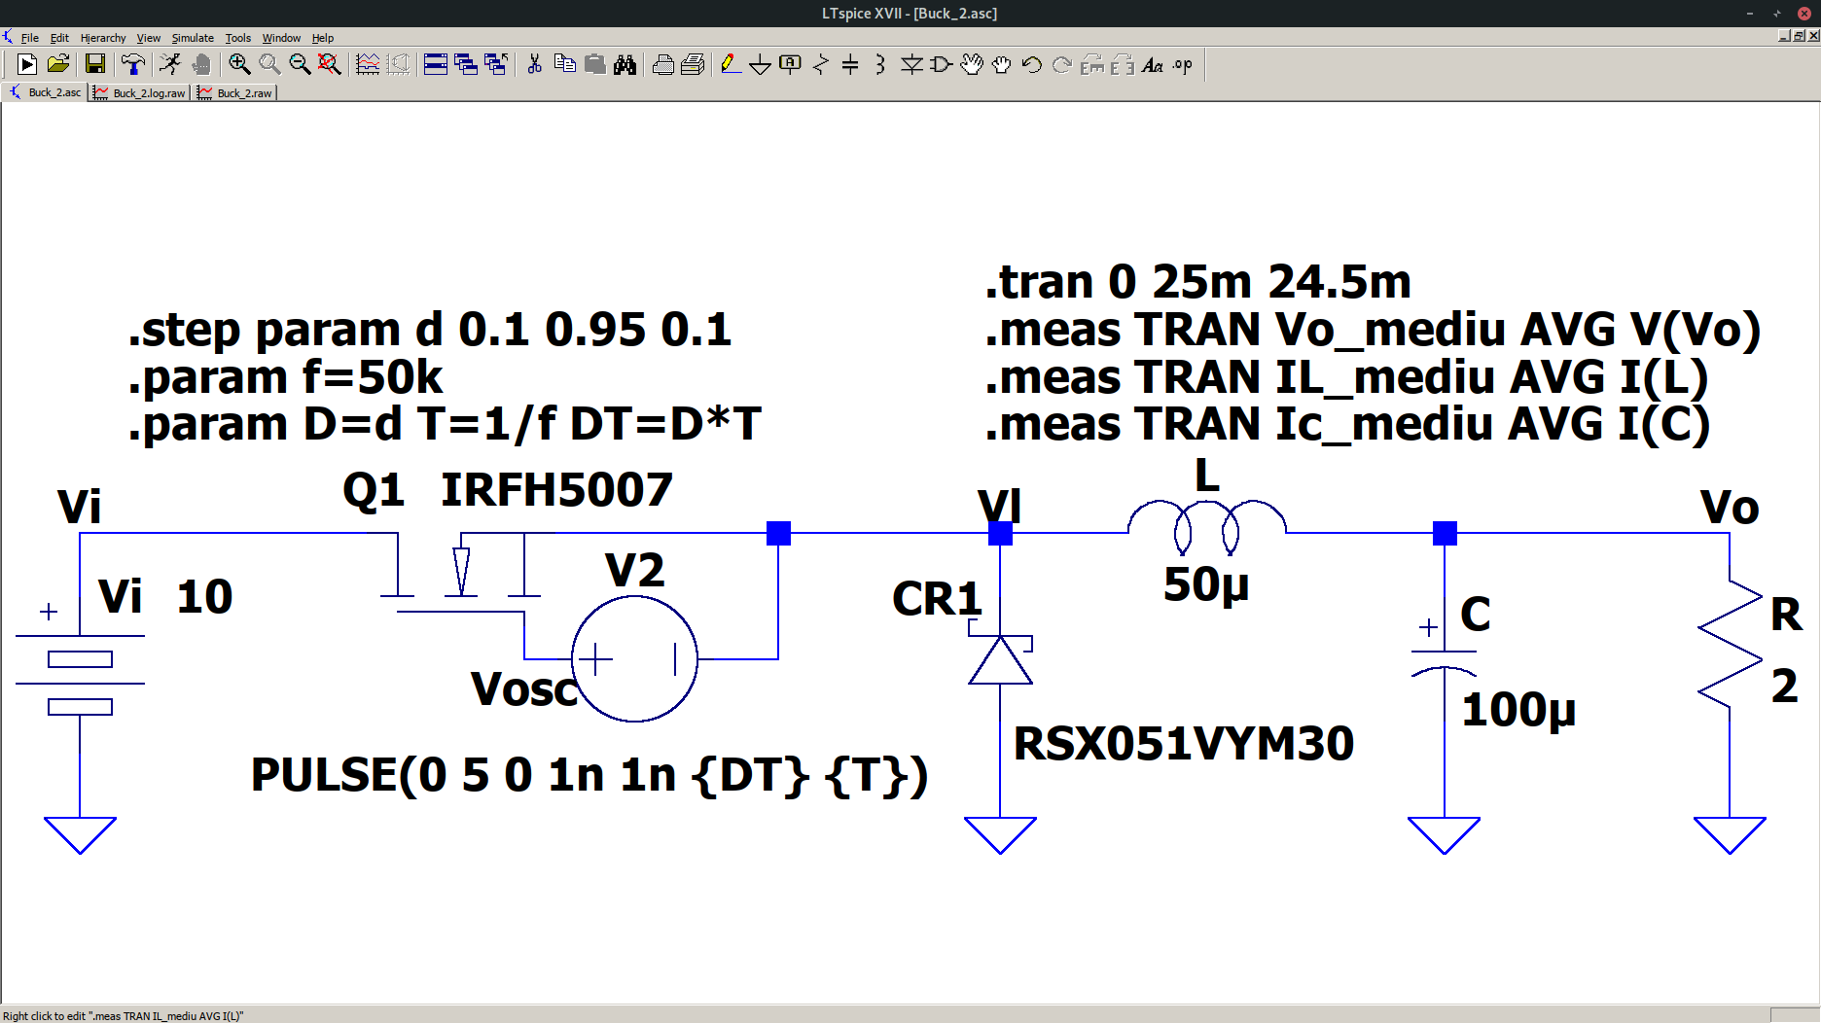Open the Help menu

(x=323, y=38)
